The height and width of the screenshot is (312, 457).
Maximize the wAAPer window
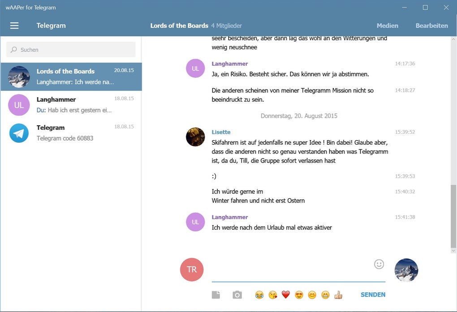pos(425,8)
